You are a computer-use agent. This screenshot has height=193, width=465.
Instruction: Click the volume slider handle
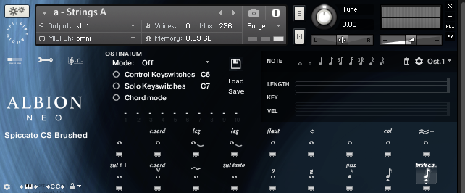tap(411, 40)
